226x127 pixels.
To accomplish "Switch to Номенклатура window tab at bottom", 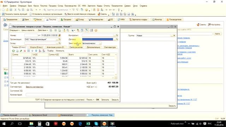I will tap(71, 115).
